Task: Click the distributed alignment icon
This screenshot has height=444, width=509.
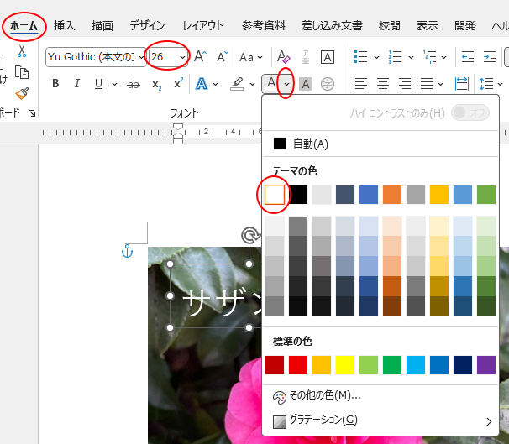Action: 462,84
